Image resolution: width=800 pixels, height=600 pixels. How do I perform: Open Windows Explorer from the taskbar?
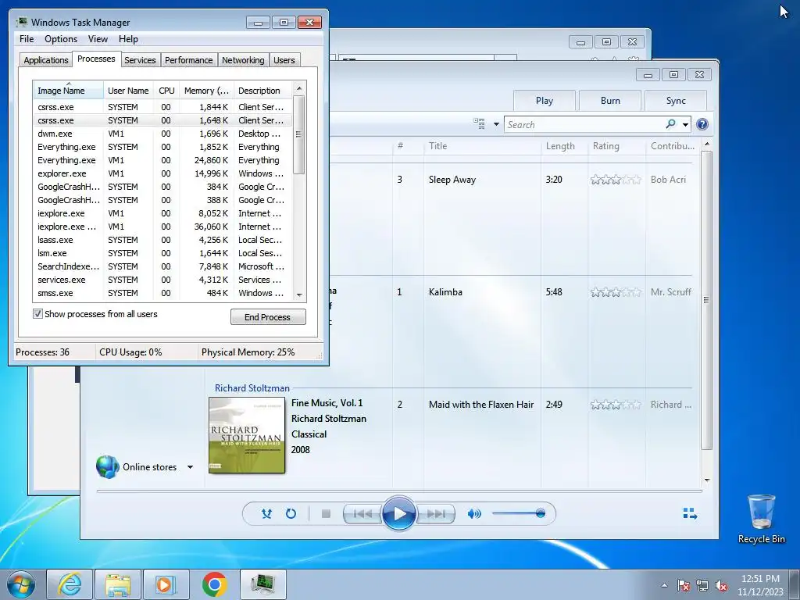tap(117, 584)
